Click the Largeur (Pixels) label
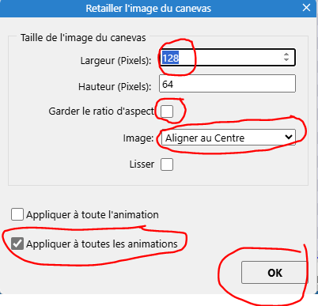 pyautogui.click(x=115, y=61)
